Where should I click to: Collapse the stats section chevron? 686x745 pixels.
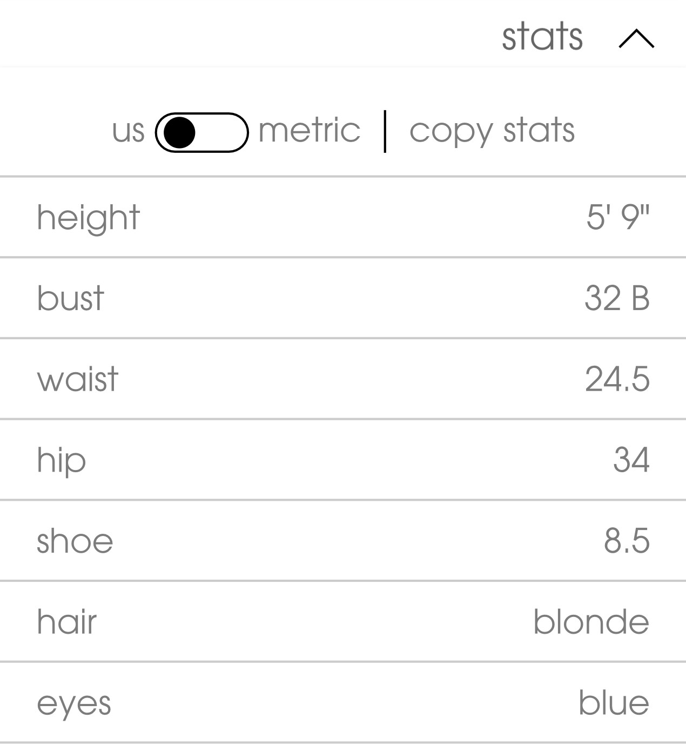coord(636,39)
